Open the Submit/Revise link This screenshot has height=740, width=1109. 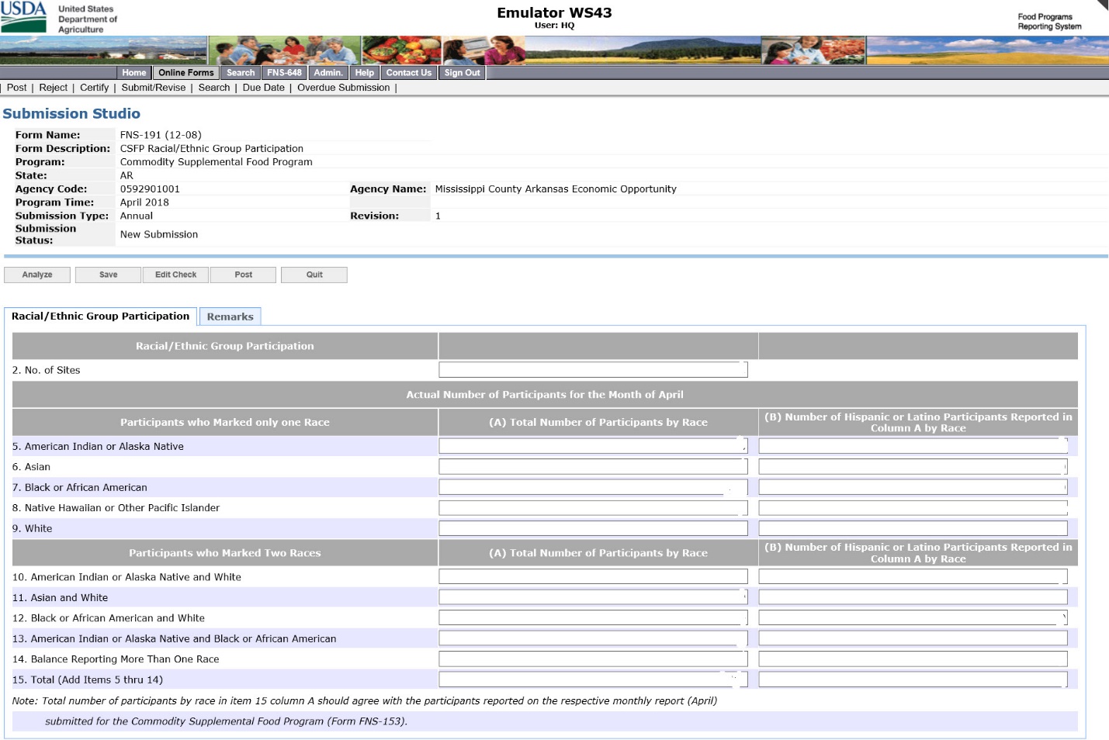[154, 88]
